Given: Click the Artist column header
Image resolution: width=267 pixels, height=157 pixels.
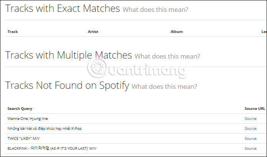Looking at the screenshot, I should point(93,32).
